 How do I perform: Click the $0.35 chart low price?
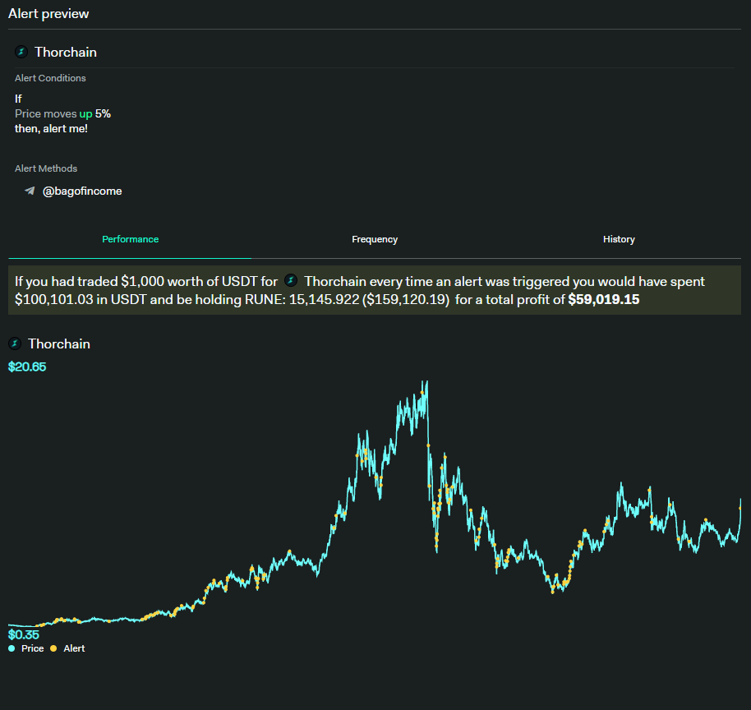coord(24,634)
